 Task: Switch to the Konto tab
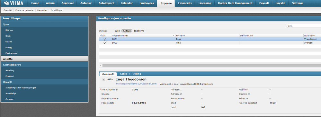coord(123,74)
